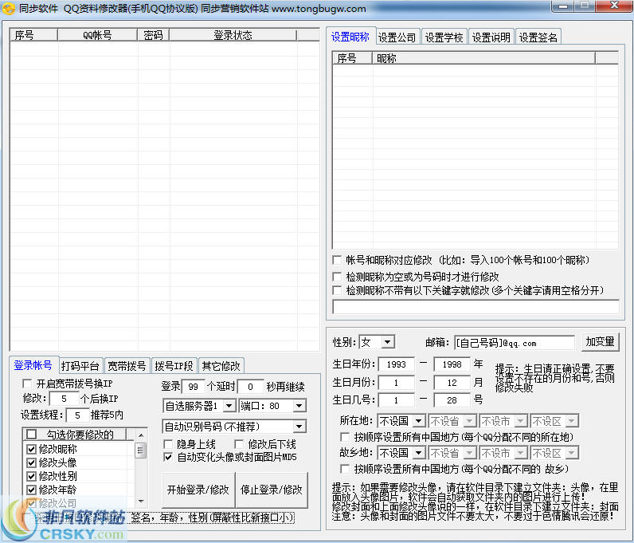634x543 pixels.
Task: Click the 生日几号 start field 1
Action: pyautogui.click(x=397, y=400)
